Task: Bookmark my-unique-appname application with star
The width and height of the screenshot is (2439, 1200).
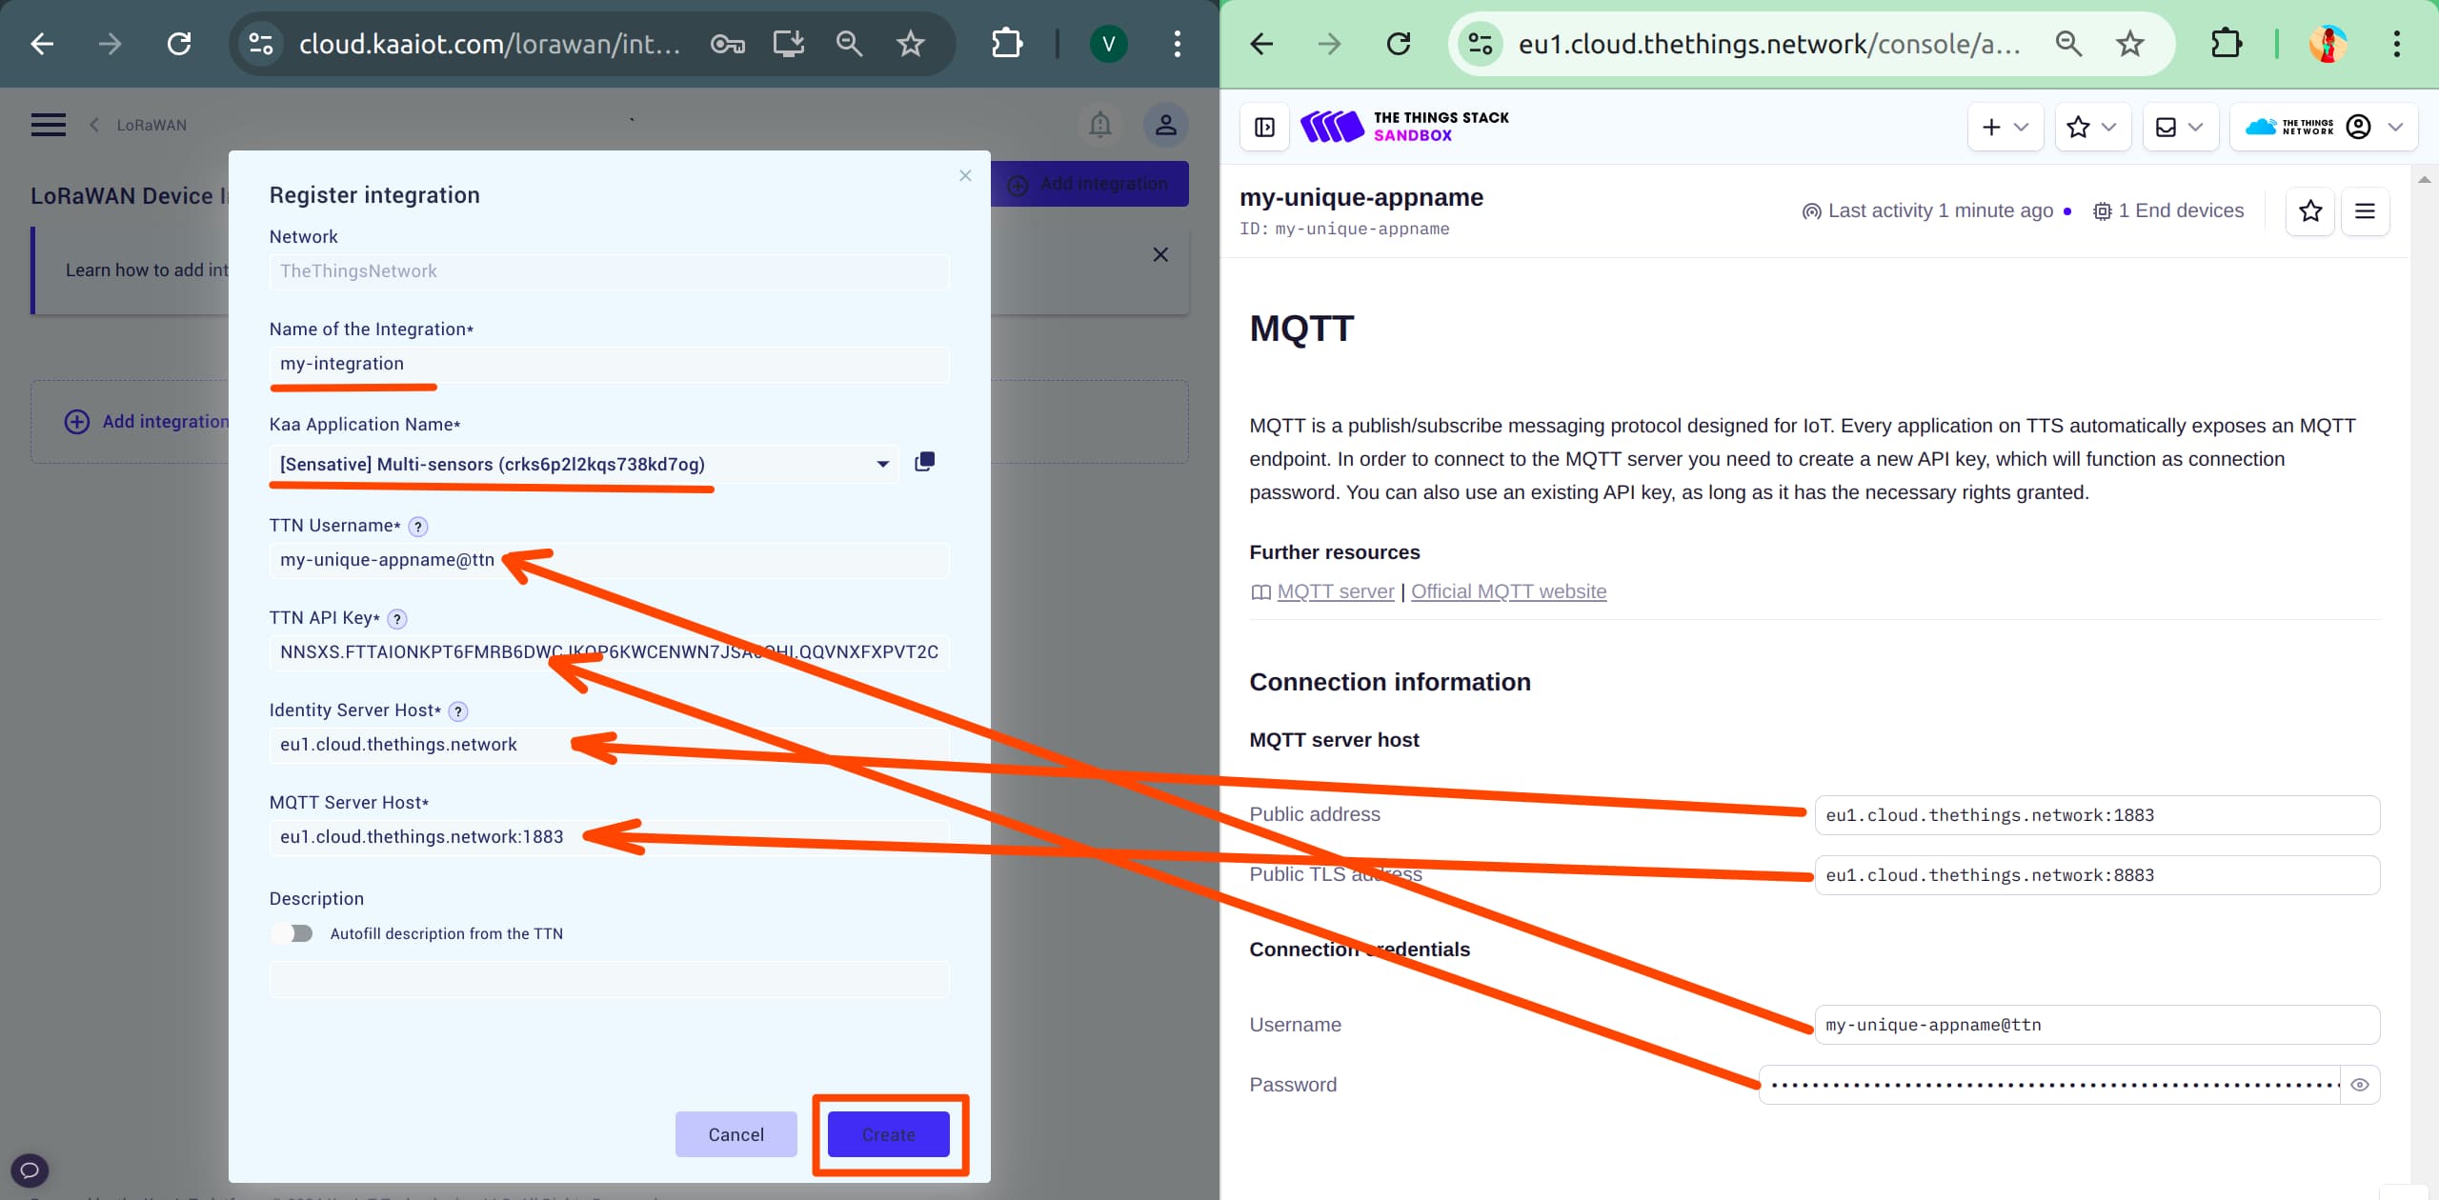Action: click(2310, 211)
